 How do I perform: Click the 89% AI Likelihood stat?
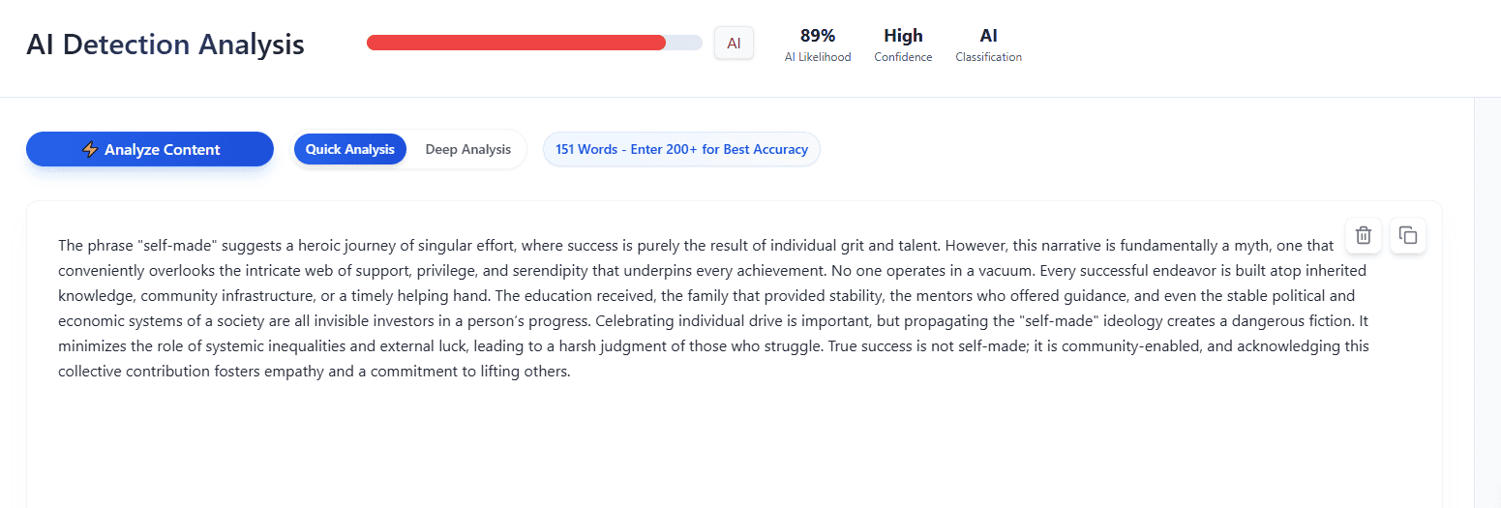[x=818, y=45]
